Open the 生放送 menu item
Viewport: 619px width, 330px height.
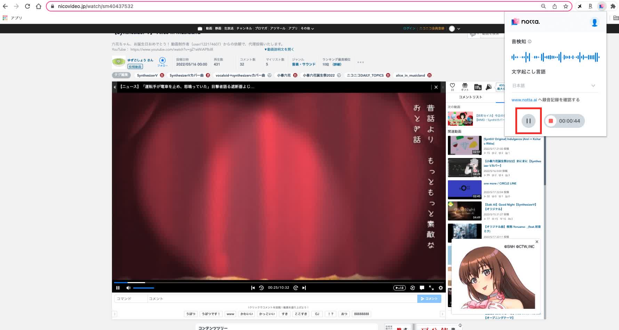[229, 28]
